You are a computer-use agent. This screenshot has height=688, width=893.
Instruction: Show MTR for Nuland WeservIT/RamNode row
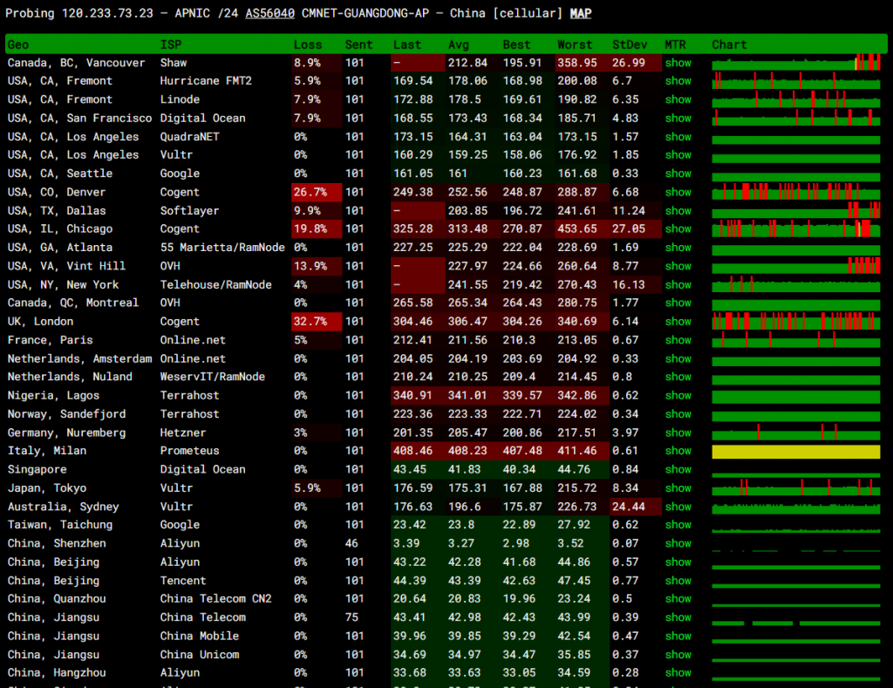(x=678, y=377)
